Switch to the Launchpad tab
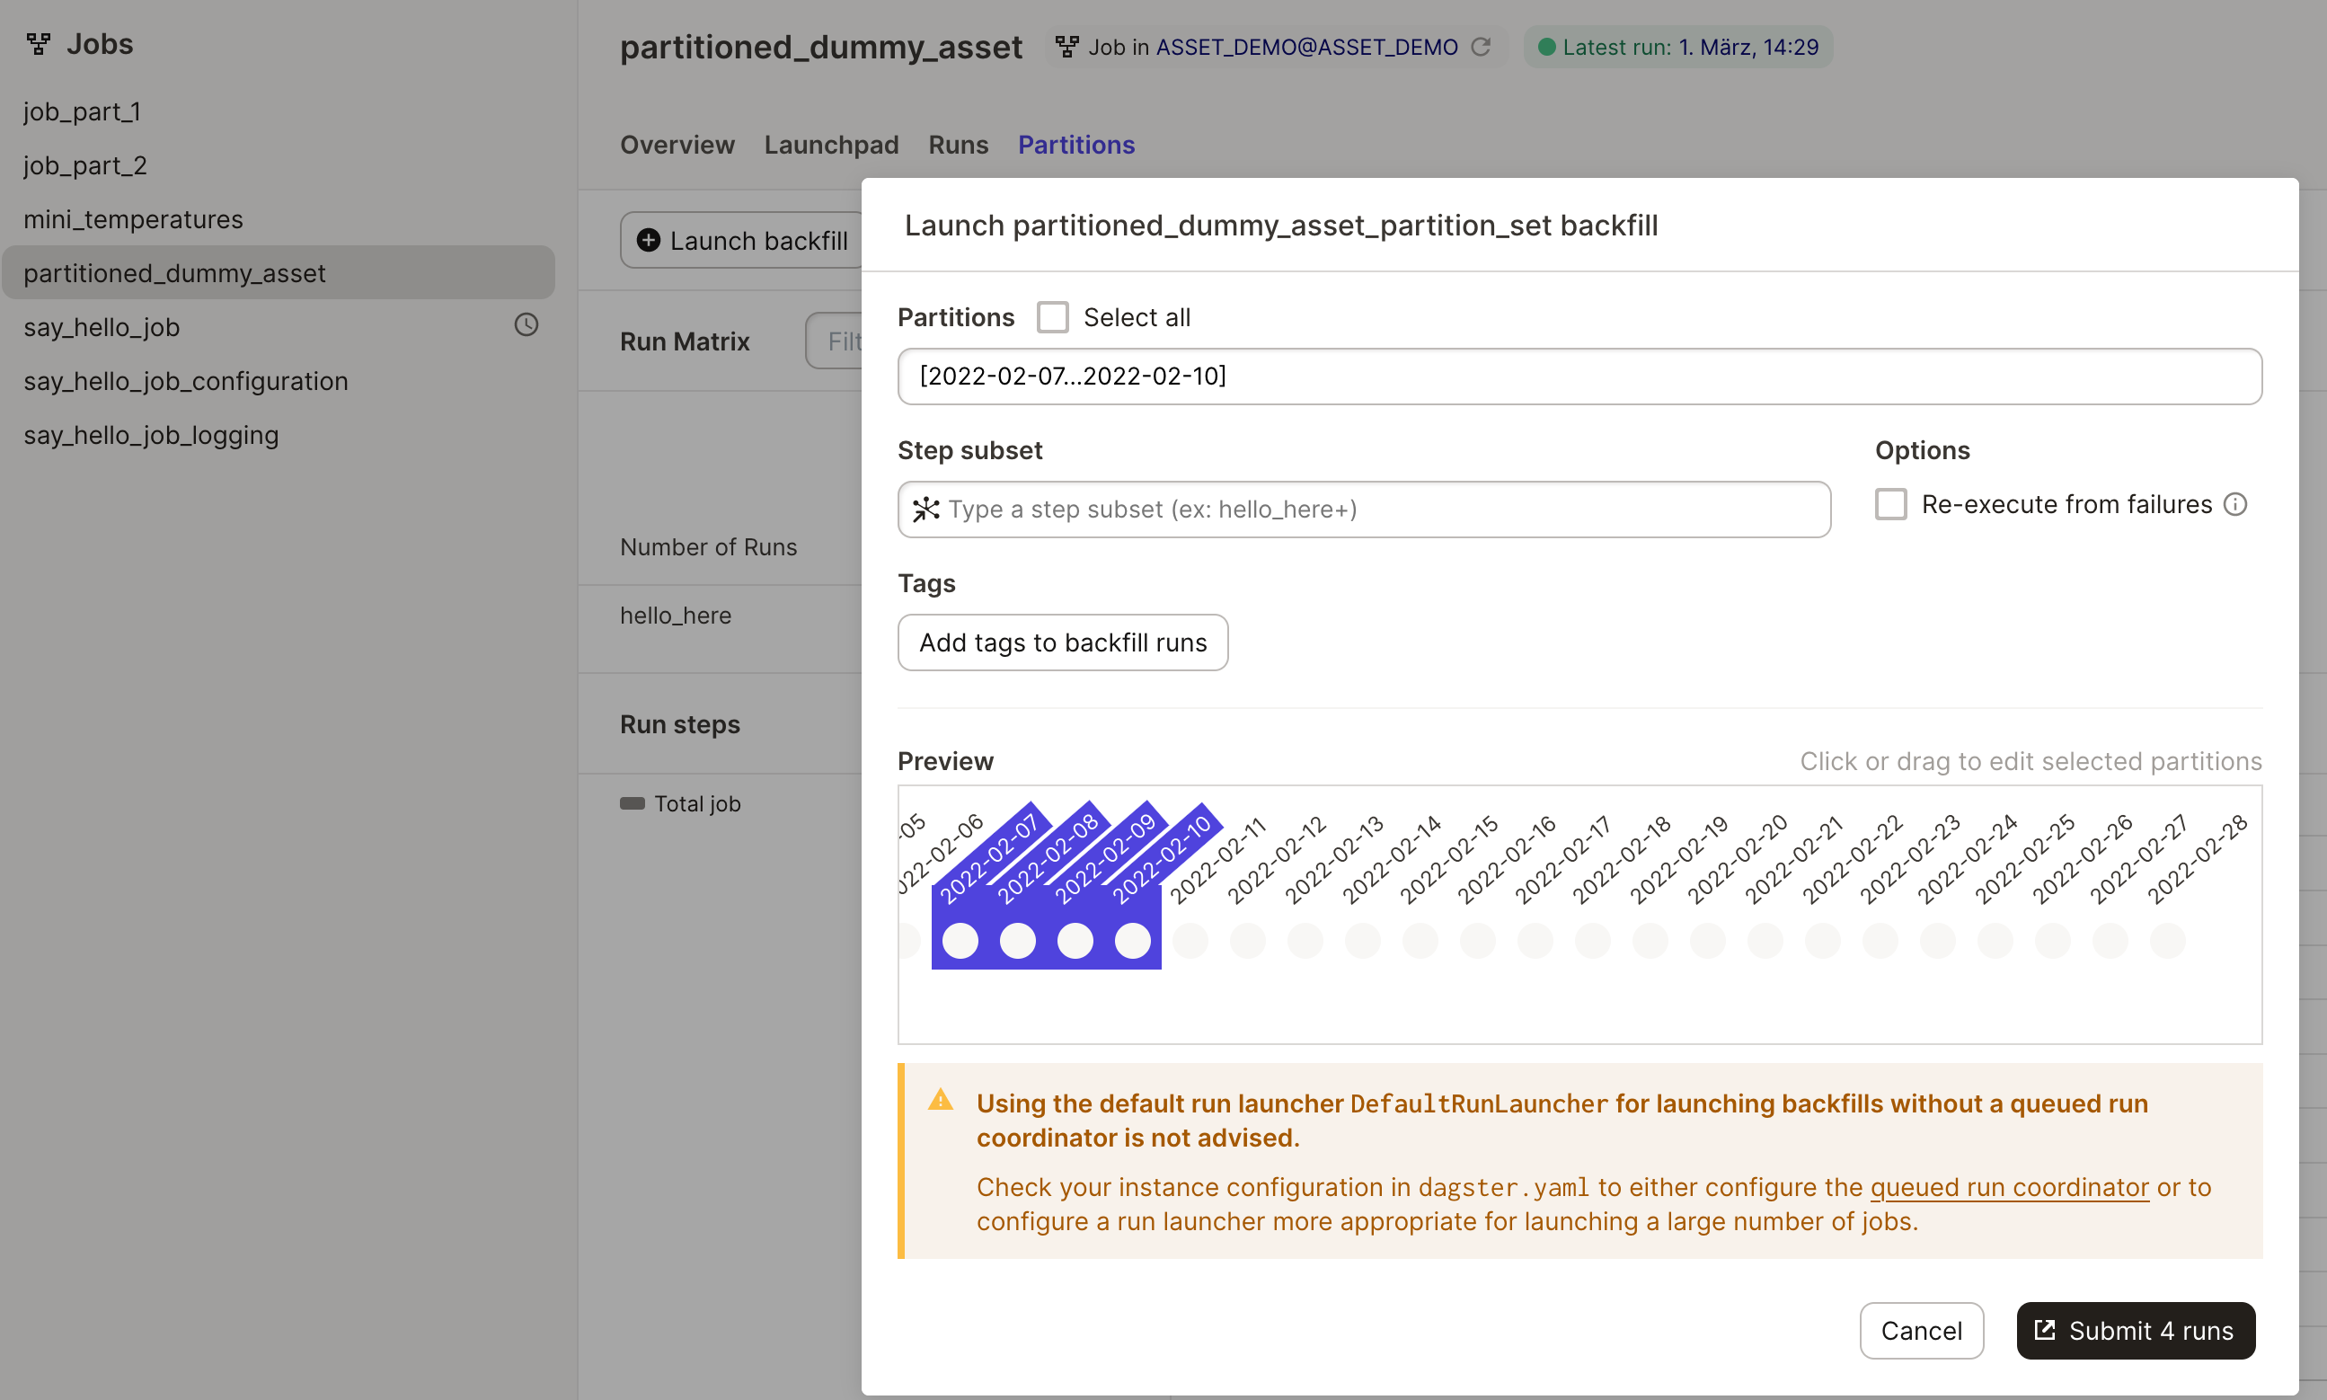2327x1400 pixels. click(830, 145)
